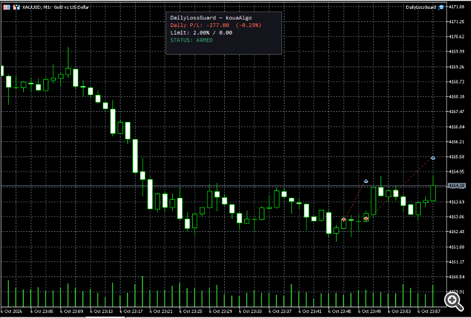Click the '6 Oct 23:49' time label

(x=369, y=311)
